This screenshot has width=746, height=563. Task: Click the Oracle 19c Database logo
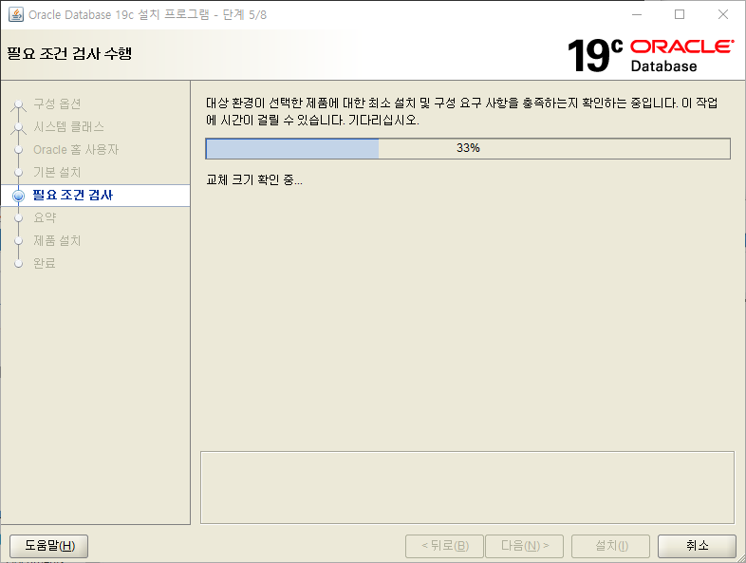tap(650, 55)
